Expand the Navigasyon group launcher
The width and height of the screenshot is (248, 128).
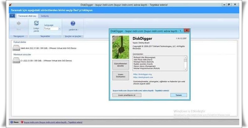tap(27, 36)
